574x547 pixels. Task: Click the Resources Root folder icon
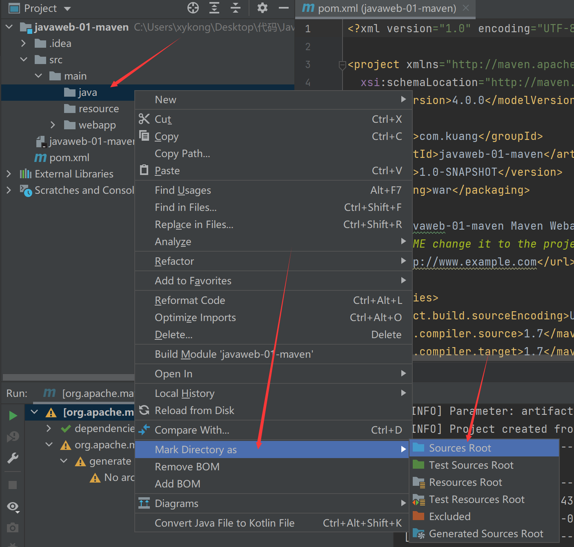419,482
